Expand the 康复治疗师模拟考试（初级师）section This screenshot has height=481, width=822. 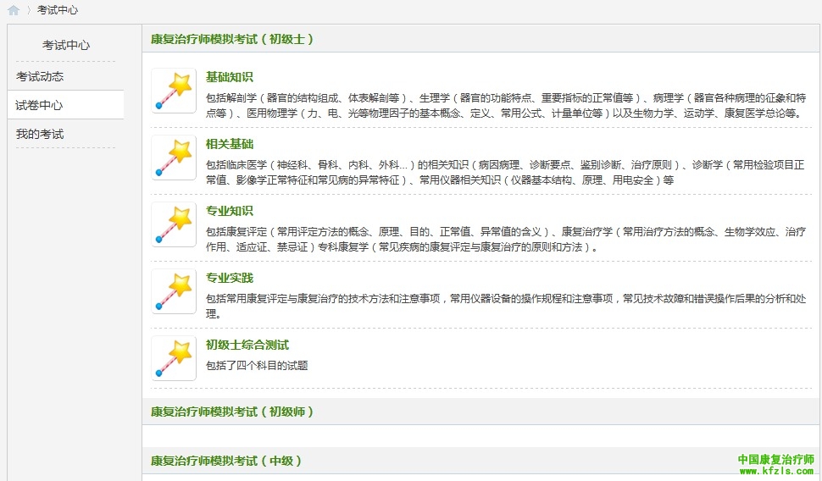click(x=232, y=412)
